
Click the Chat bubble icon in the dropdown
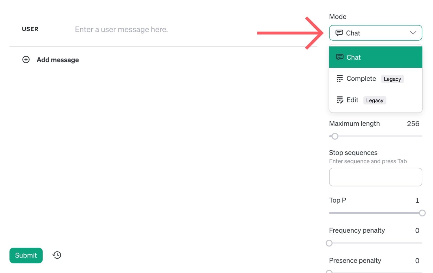(340, 57)
